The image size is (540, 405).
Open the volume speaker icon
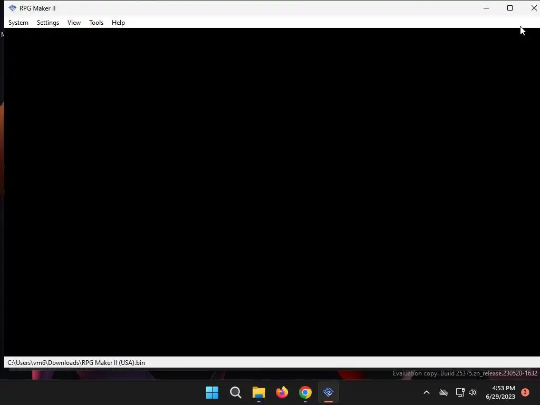coord(472,392)
